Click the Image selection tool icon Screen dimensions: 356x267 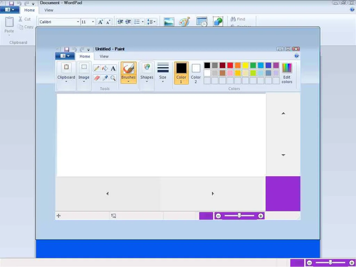tap(84, 67)
